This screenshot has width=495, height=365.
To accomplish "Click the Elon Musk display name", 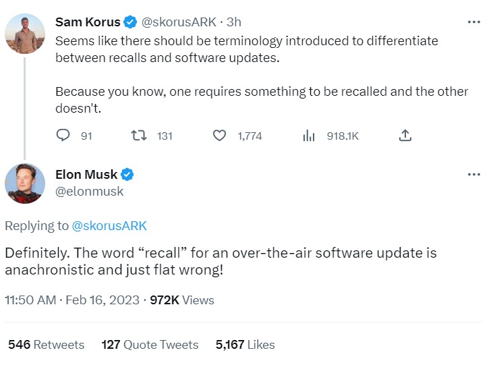I will pos(86,175).
